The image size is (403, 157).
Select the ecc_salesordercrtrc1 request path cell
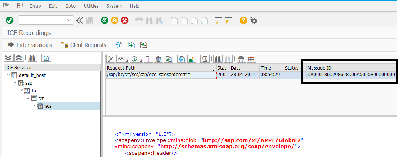pos(161,75)
